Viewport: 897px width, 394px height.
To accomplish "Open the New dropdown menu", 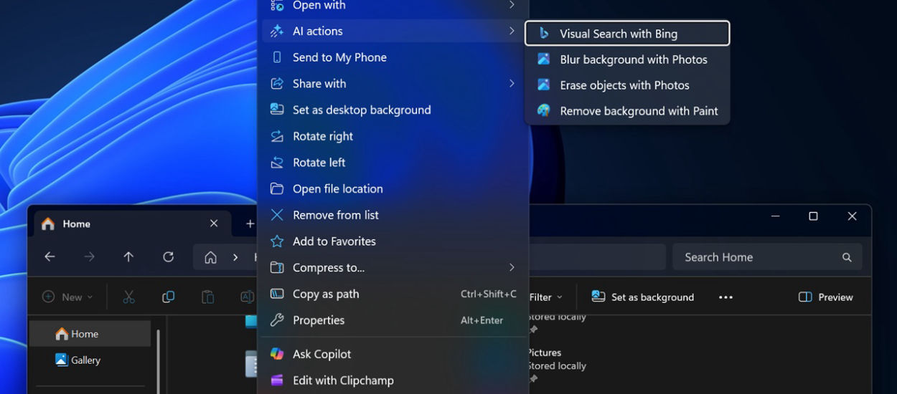I will tap(67, 297).
